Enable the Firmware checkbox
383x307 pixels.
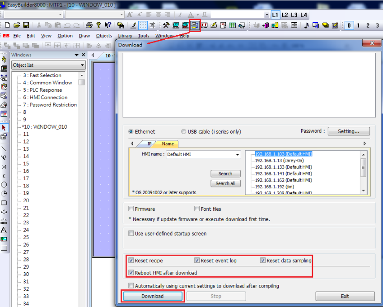(131, 209)
